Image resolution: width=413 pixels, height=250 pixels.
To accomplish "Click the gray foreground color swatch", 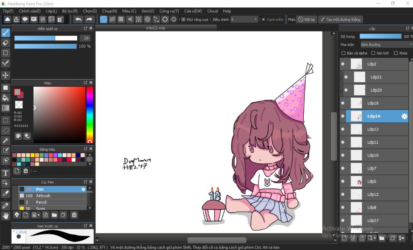I will 17,92.
